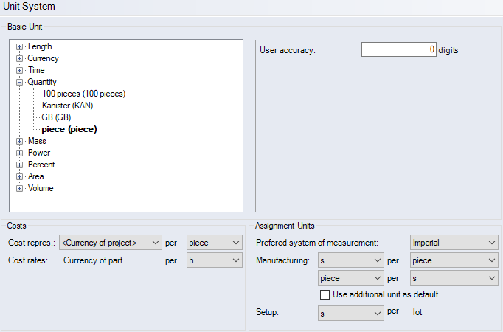This screenshot has height=332, width=503.
Task: Expand the Time tree node
Action: point(20,70)
